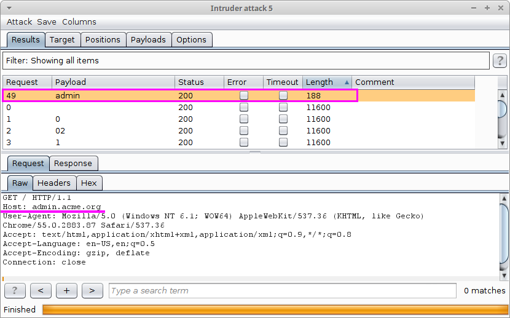
Task: Sort by the Payload column header
Action: click(x=113, y=82)
